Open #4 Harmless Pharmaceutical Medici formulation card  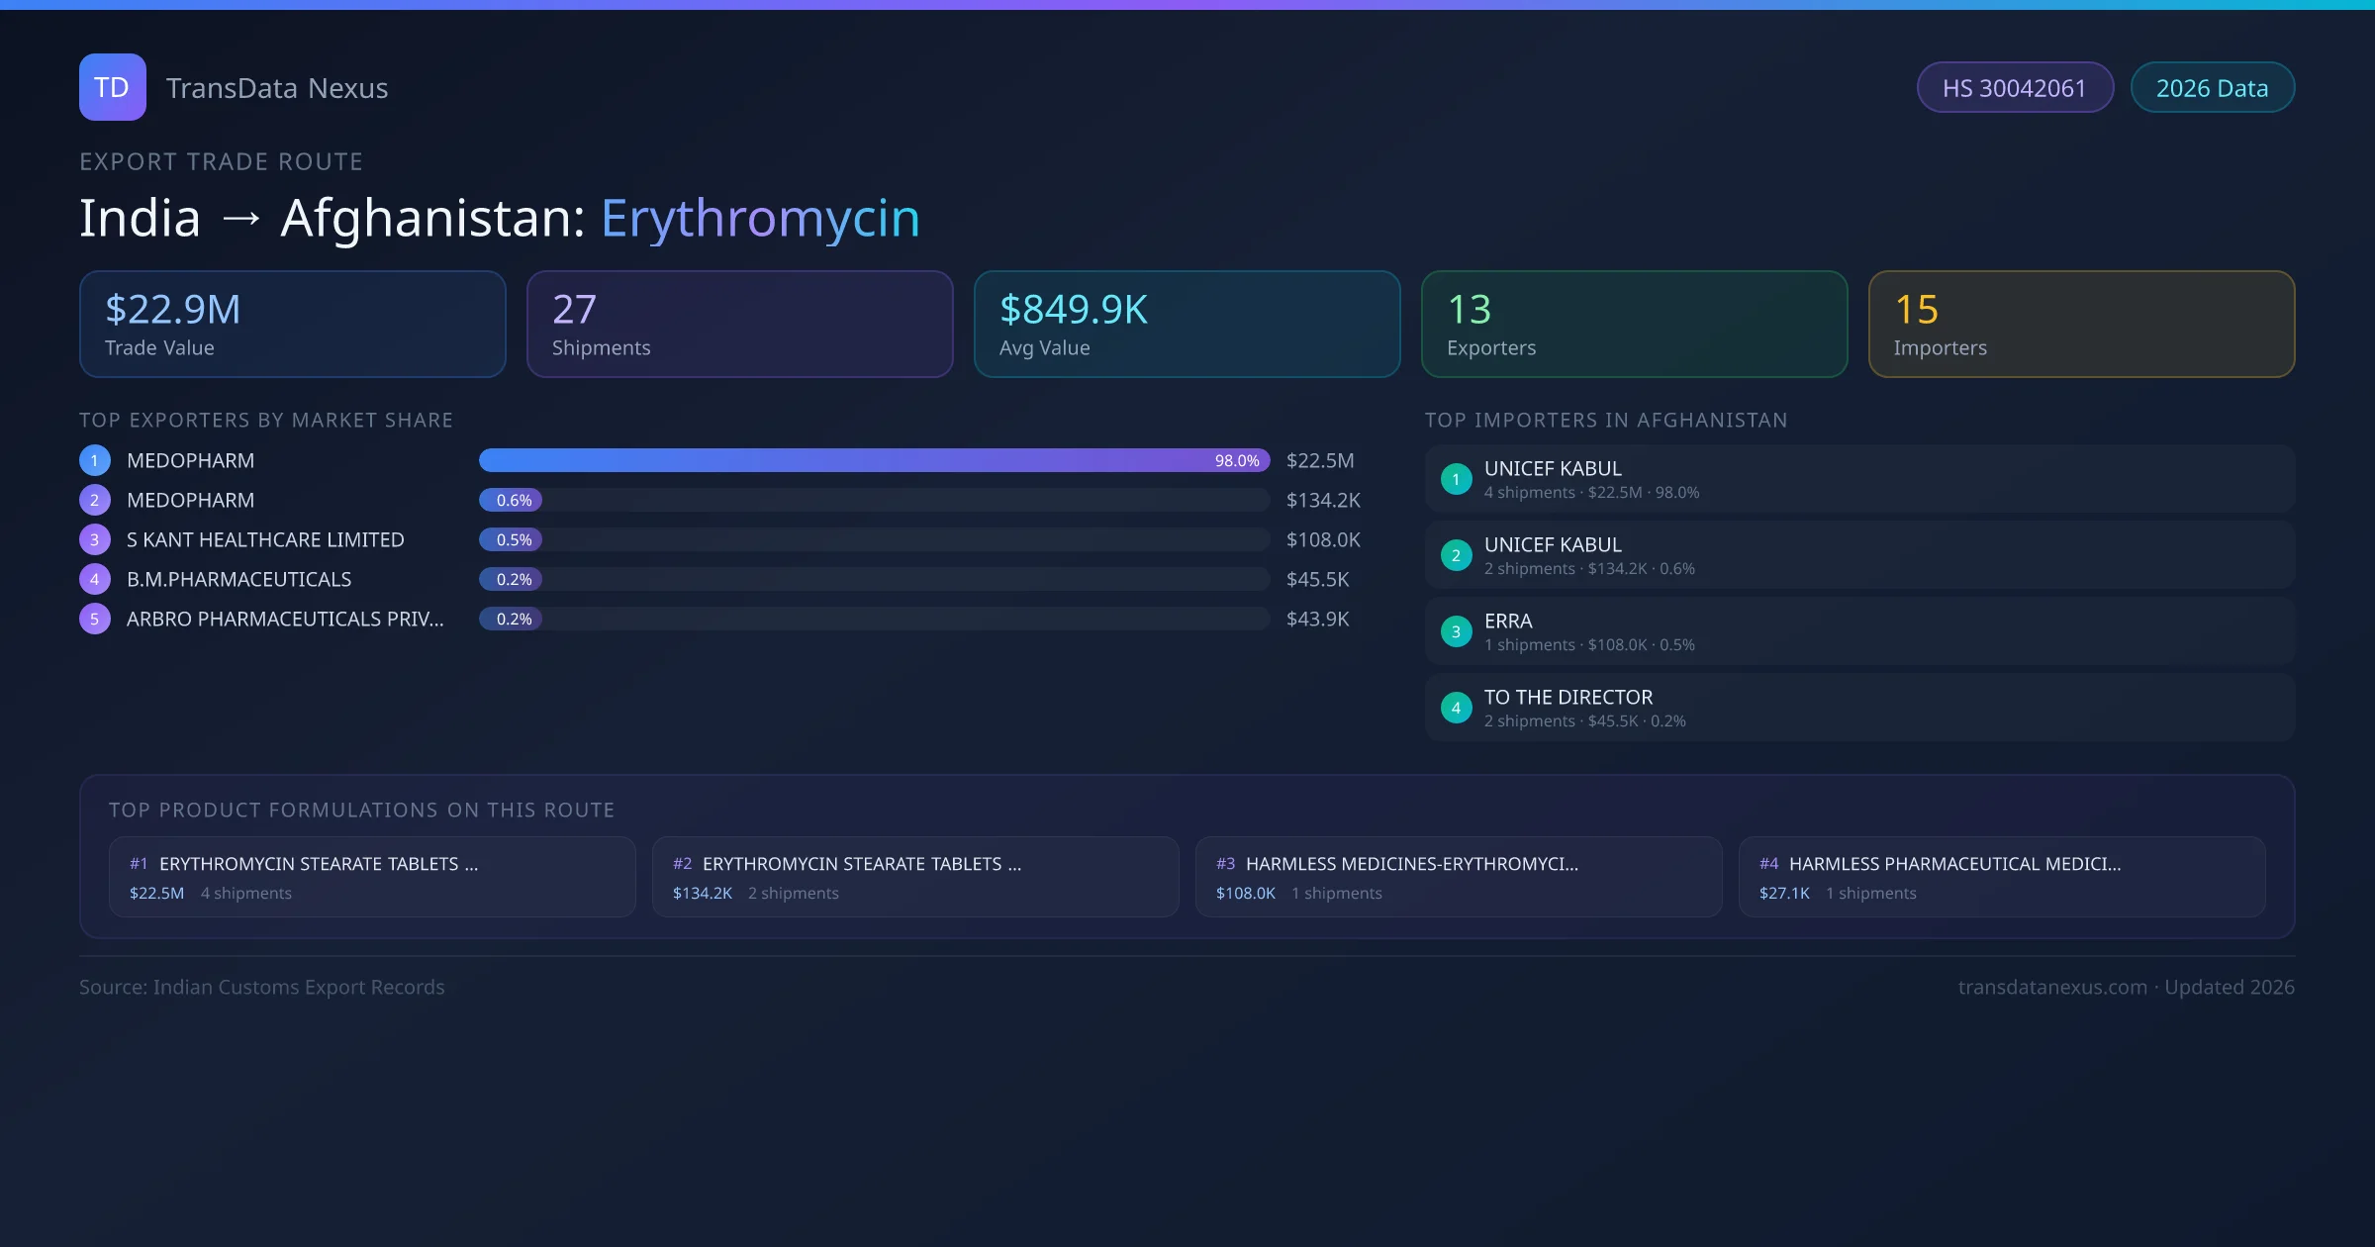click(x=2001, y=877)
